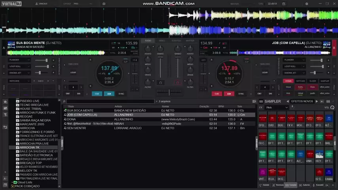Open the sampler Pitch FX dropdown
This screenshot has height=190, width=338.
point(277,107)
